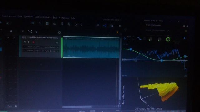Click the green-ringed EQ knob

(x=168, y=40)
